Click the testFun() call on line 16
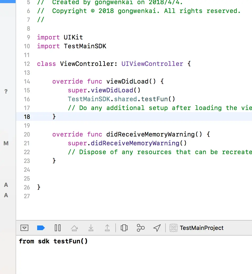The width and height of the screenshot is (252, 274). pyautogui.click(x=158, y=99)
